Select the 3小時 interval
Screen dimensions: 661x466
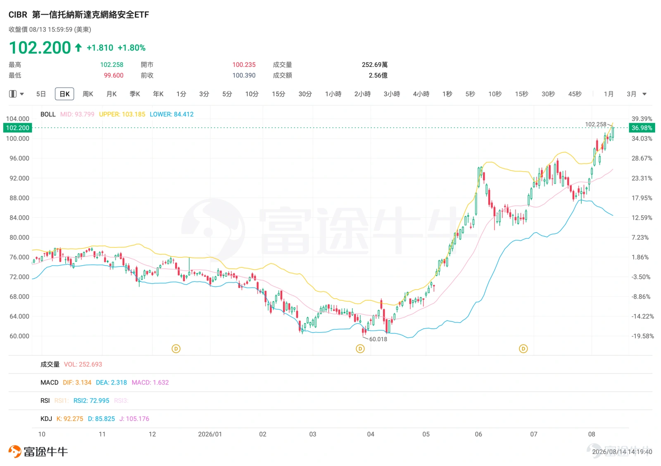click(x=392, y=94)
